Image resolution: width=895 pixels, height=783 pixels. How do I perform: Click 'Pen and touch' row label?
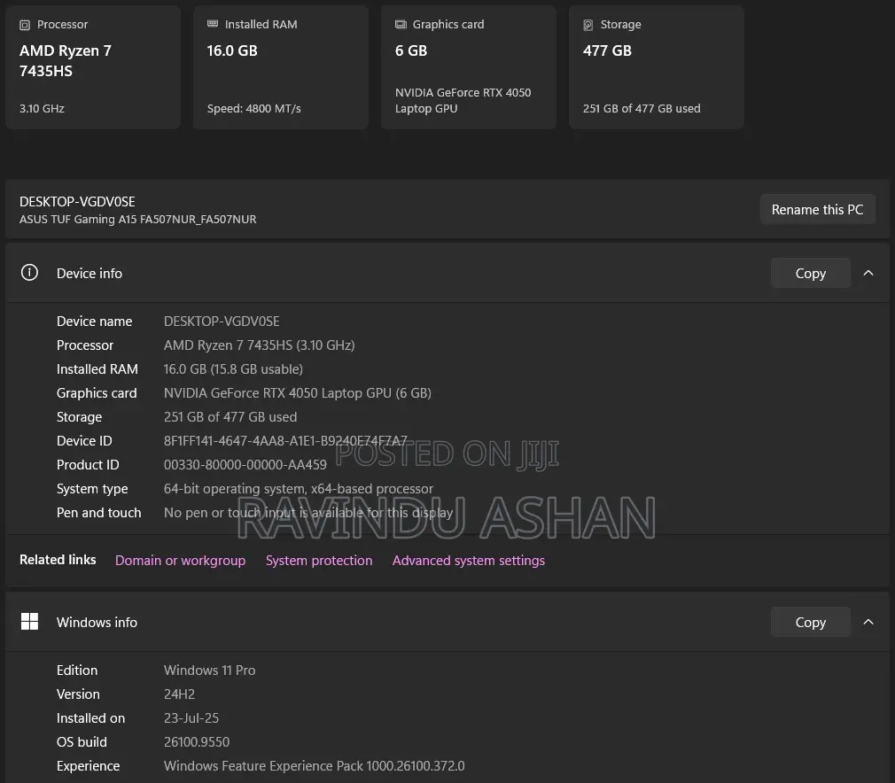click(98, 513)
